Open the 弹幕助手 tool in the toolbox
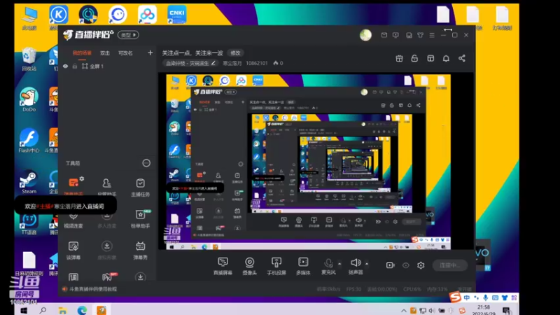The width and height of the screenshot is (560, 315). point(73,186)
